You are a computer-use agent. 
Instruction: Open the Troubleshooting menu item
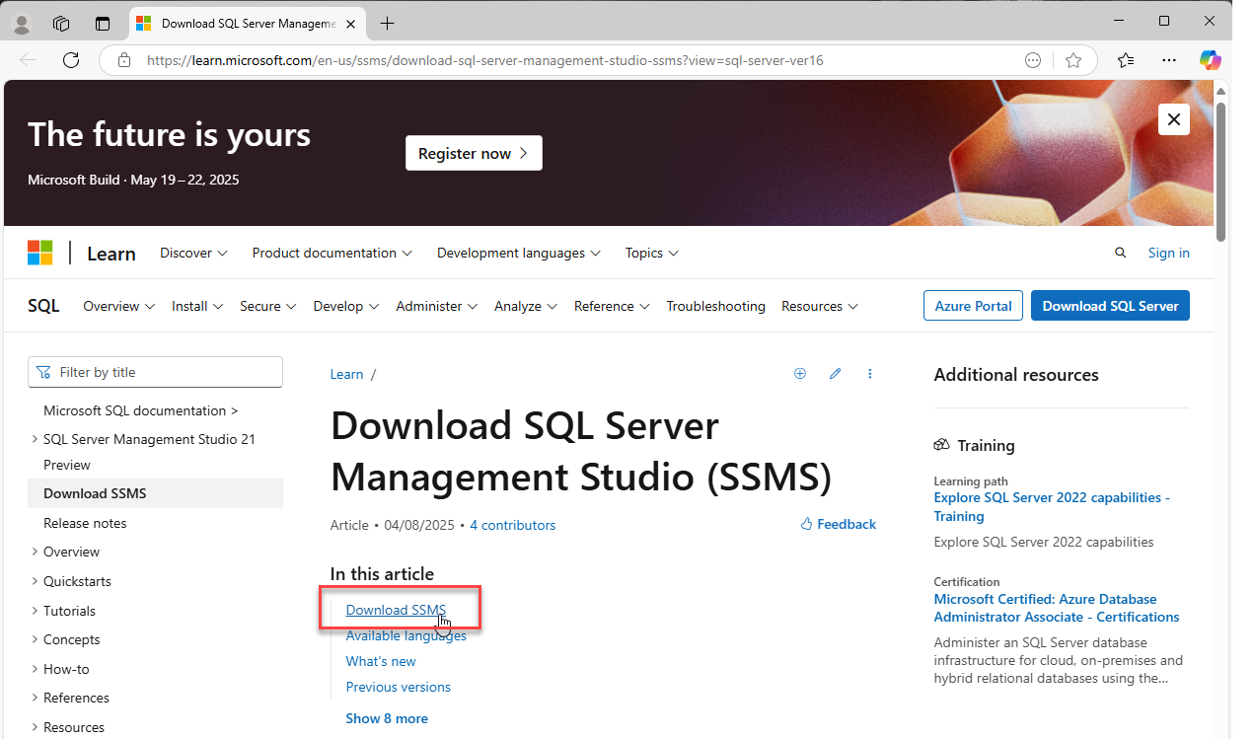(x=715, y=306)
